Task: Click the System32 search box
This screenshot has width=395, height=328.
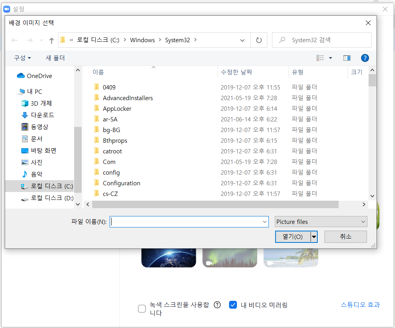Action: pos(322,40)
